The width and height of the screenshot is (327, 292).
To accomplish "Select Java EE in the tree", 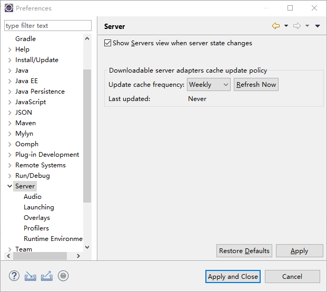I will [x=26, y=81].
